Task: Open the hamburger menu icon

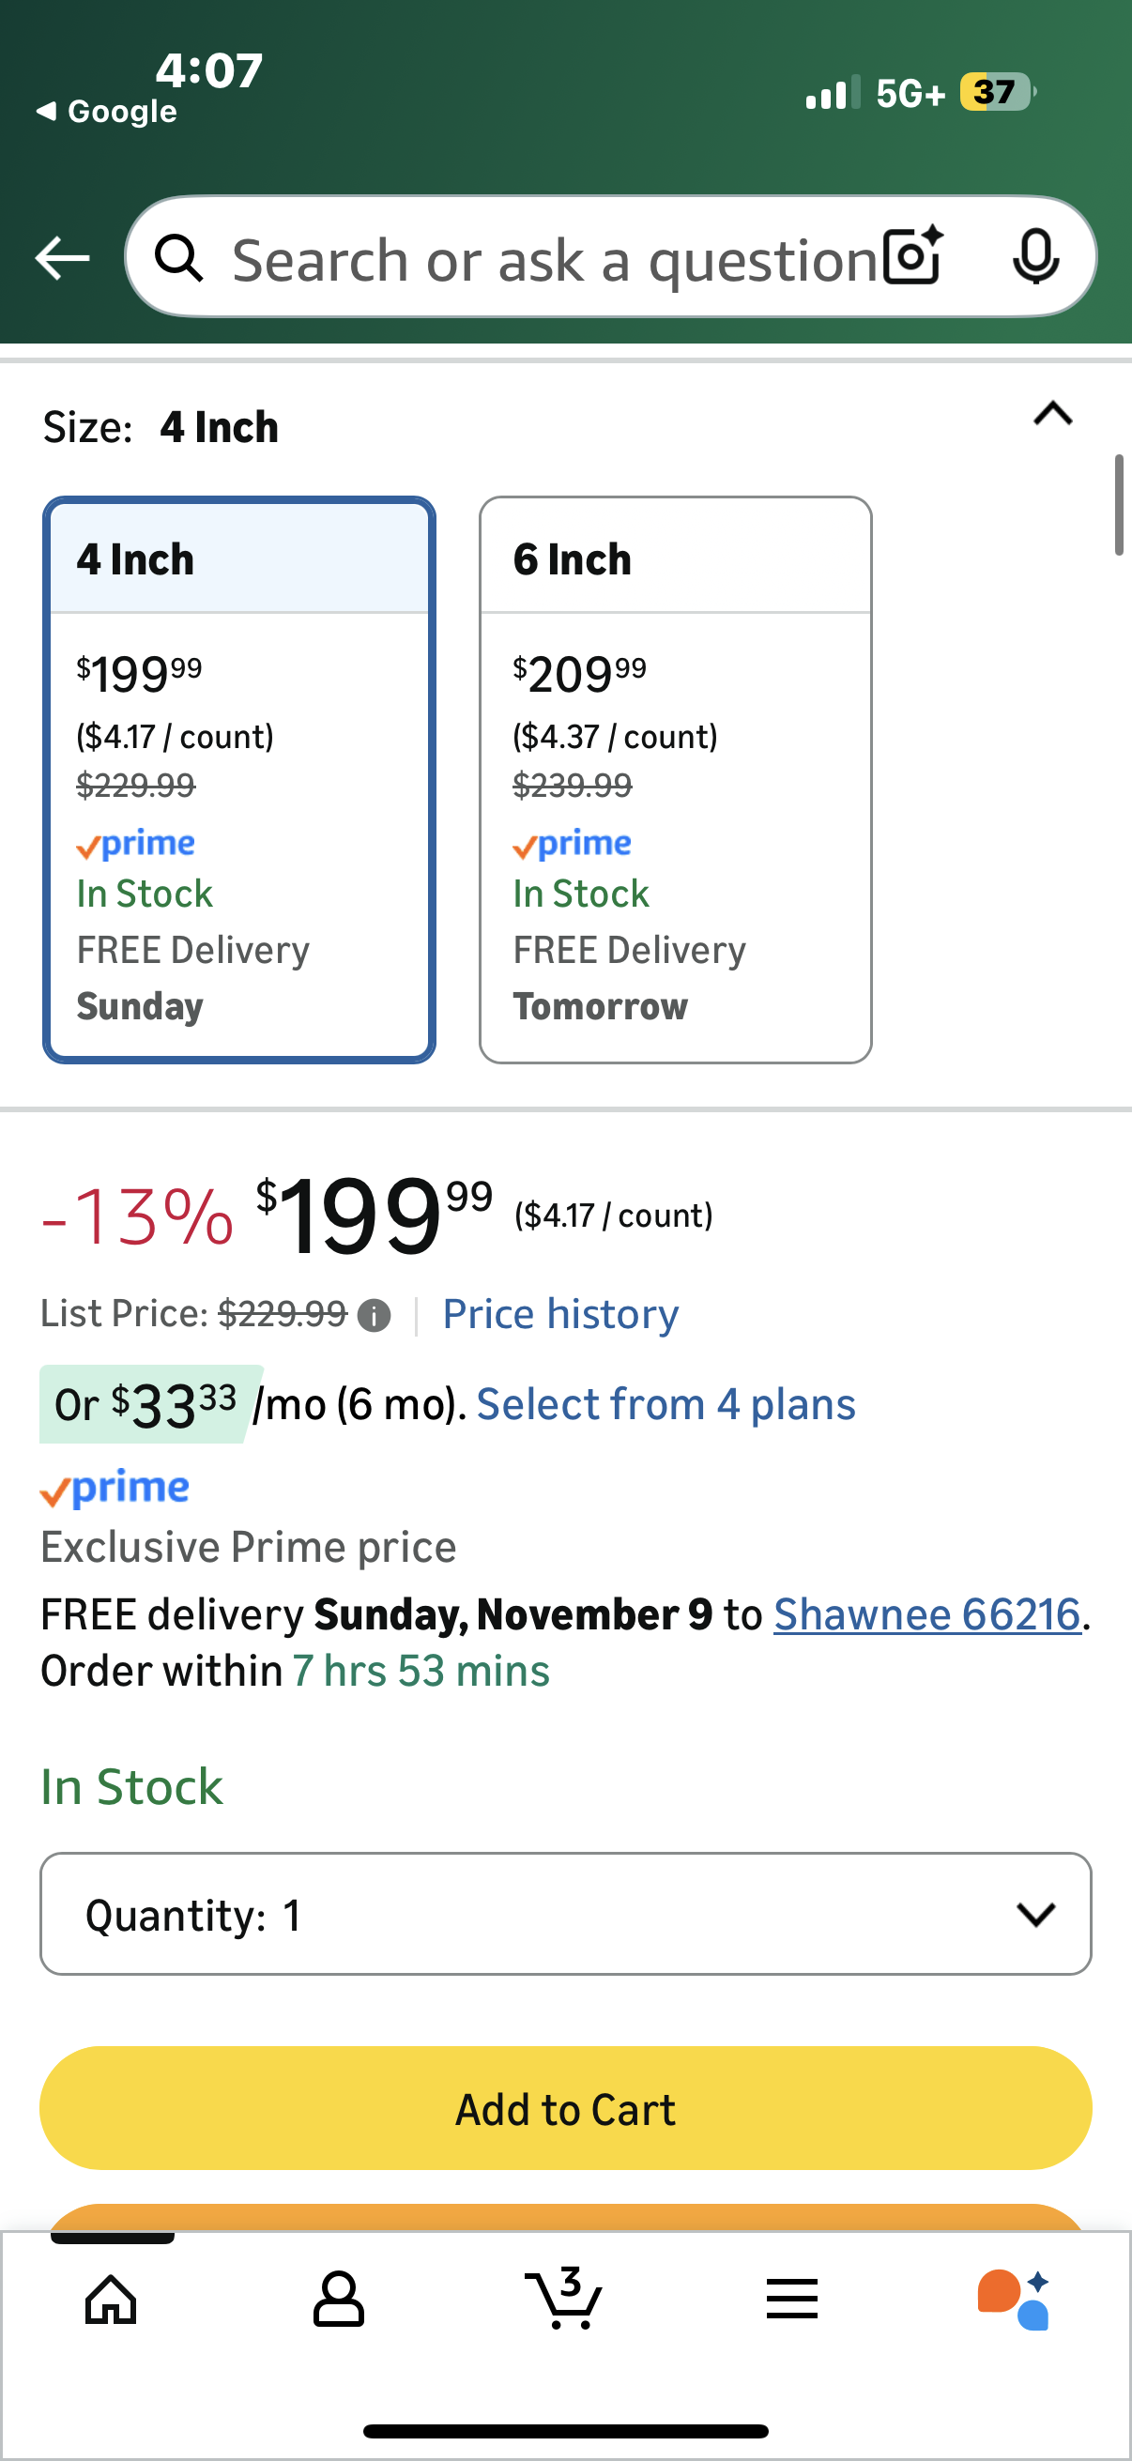Action: pyautogui.click(x=792, y=2299)
